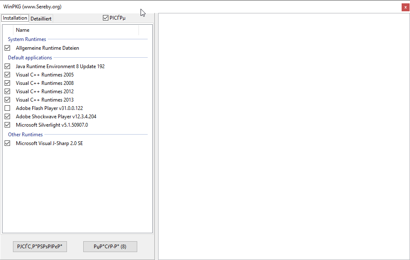Toggle Visual C++ Runtimes 2008 checkbox
Viewport: 410px width, 260px height.
8,83
